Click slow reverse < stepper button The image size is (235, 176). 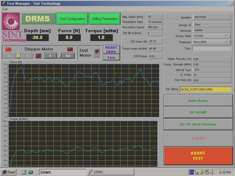[x=27, y=56]
